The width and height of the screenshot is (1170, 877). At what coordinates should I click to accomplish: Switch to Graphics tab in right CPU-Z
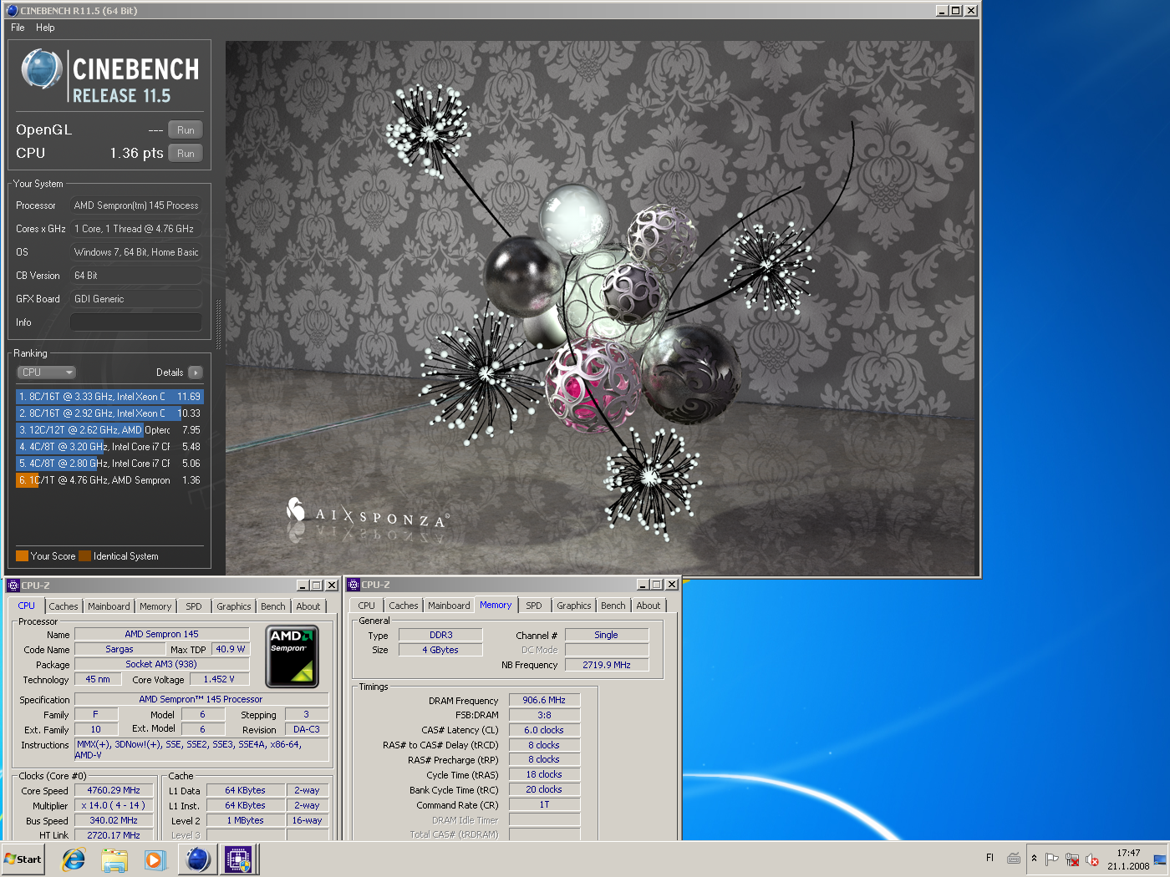[x=574, y=606]
